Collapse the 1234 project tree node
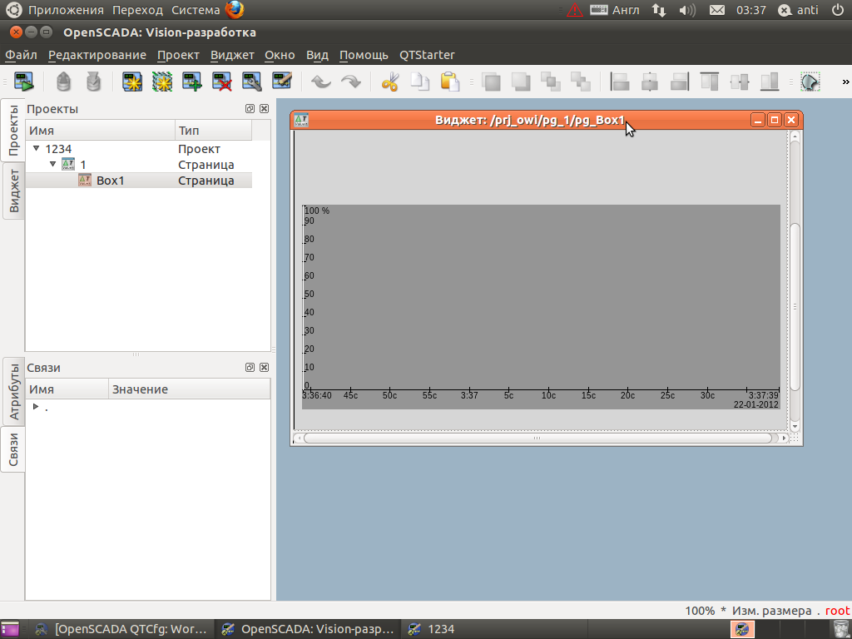This screenshot has width=852, height=639. [x=37, y=149]
